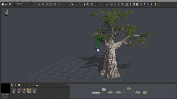Open the File menu
The width and height of the screenshot is (177, 99).
[x=2, y=1]
